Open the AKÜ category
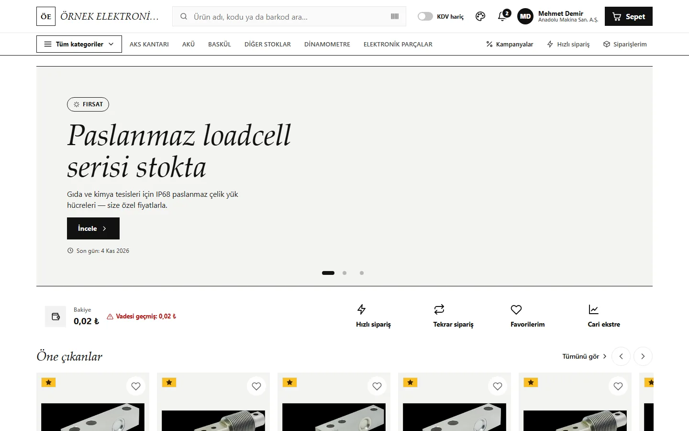Image resolution: width=689 pixels, height=431 pixels. click(x=189, y=44)
